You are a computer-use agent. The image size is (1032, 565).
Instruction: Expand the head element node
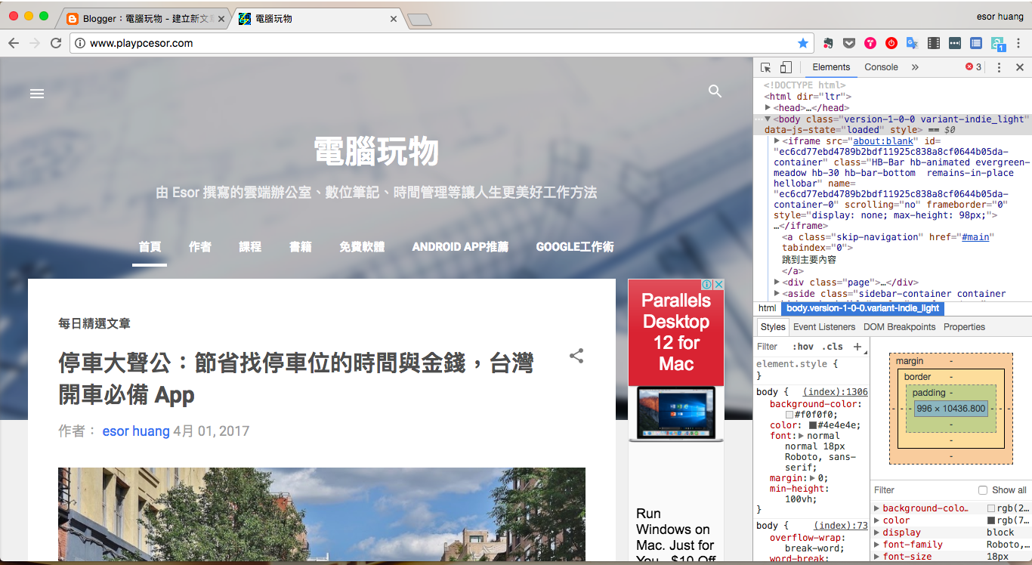[x=768, y=108]
